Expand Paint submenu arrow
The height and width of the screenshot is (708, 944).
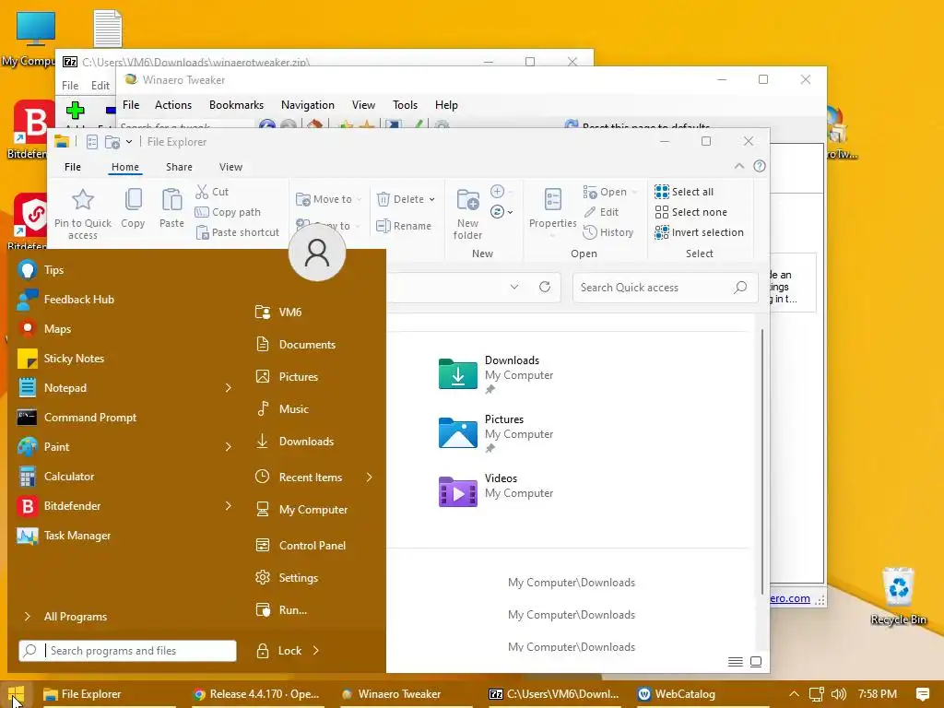tap(229, 447)
